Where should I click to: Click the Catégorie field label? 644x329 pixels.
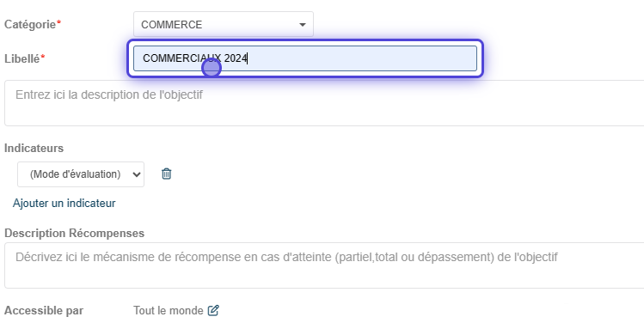(x=30, y=25)
